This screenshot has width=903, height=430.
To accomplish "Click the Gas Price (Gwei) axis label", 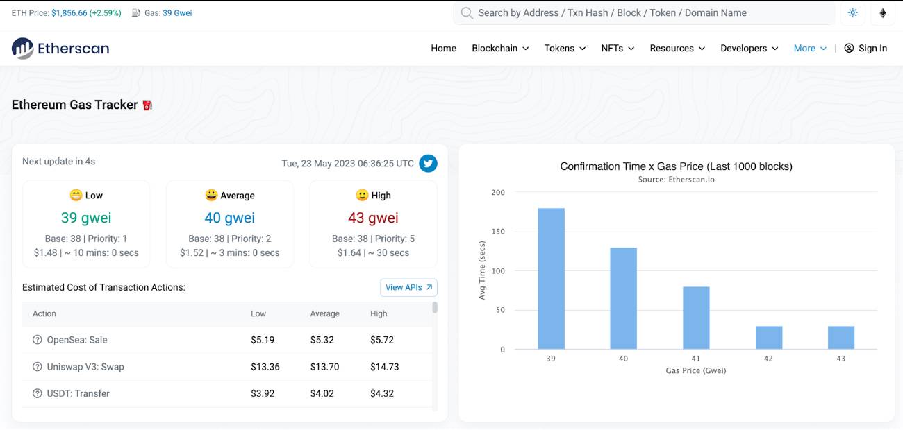I will click(x=696, y=371).
